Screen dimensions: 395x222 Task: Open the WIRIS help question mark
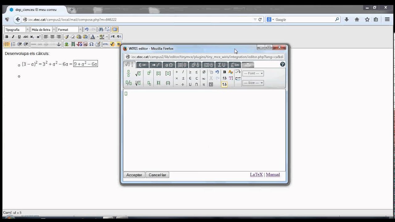click(x=282, y=64)
